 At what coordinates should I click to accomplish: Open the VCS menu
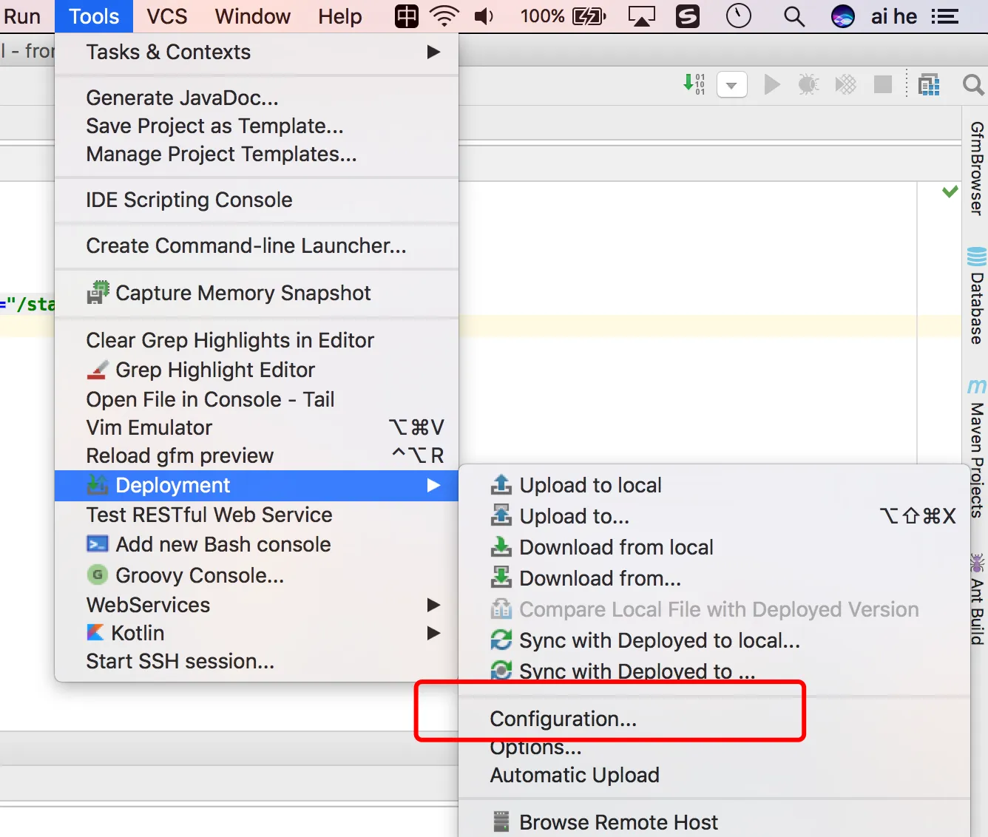[166, 16]
